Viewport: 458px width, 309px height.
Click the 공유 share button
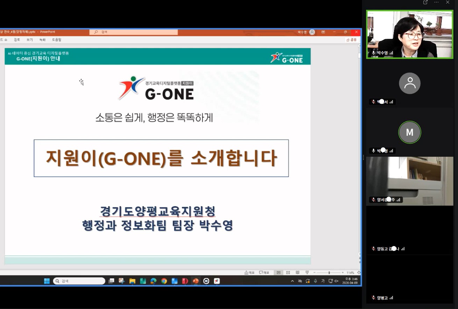pyautogui.click(x=352, y=40)
